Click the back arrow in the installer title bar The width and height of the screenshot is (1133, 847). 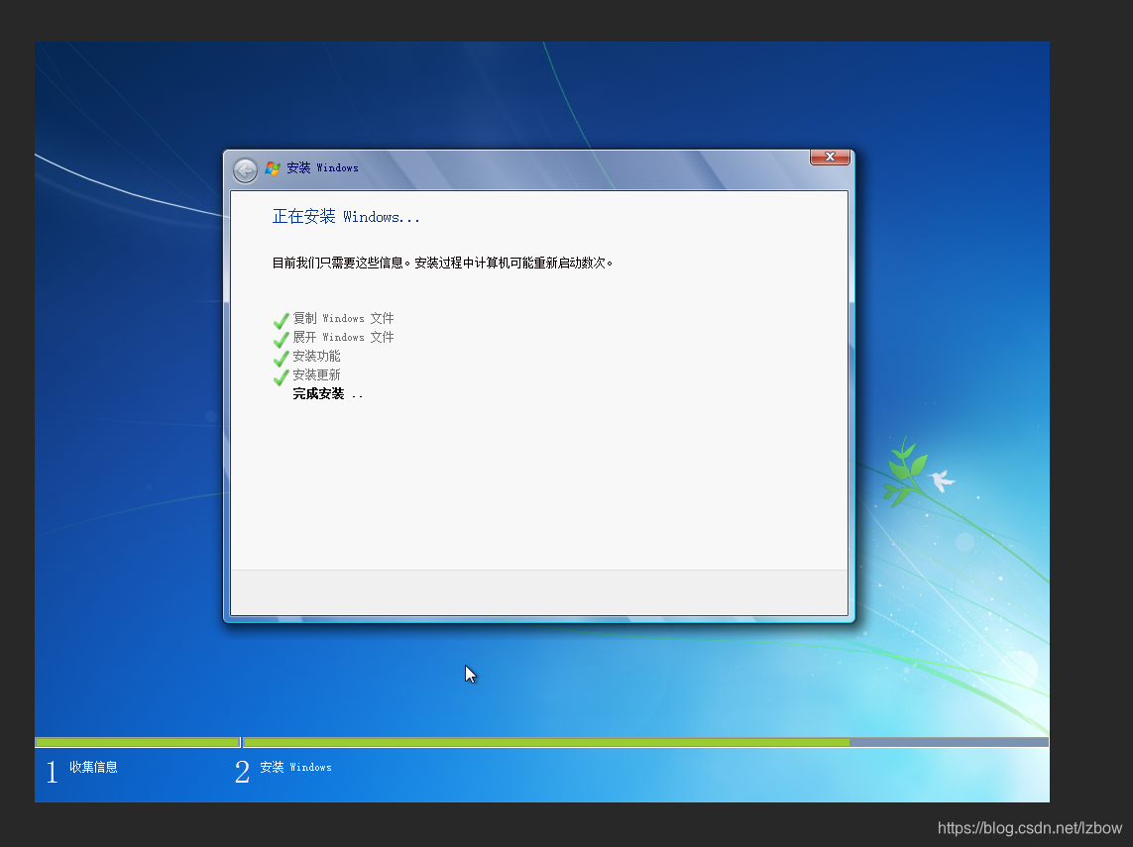point(246,170)
